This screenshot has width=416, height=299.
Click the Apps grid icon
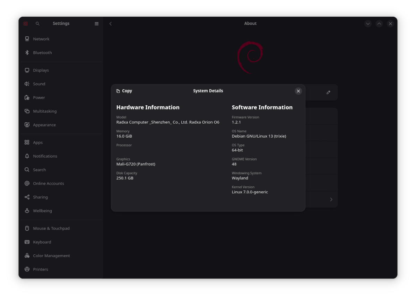(27, 142)
